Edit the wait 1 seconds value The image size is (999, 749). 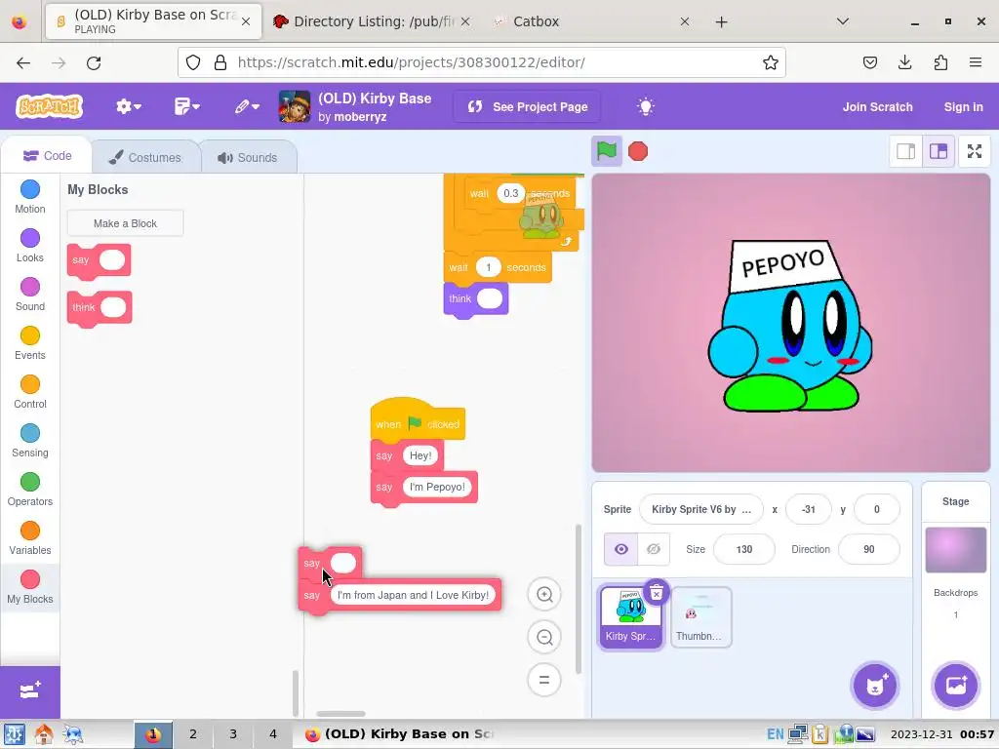(489, 267)
